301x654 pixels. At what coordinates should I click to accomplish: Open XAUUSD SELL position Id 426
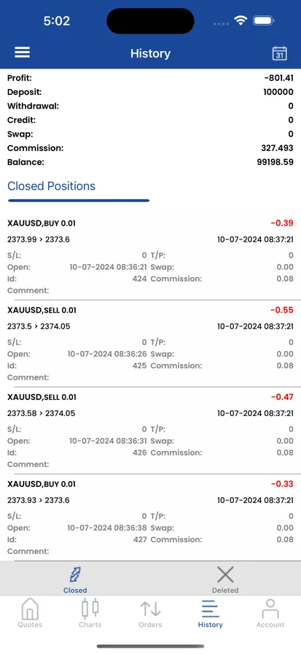click(150, 431)
